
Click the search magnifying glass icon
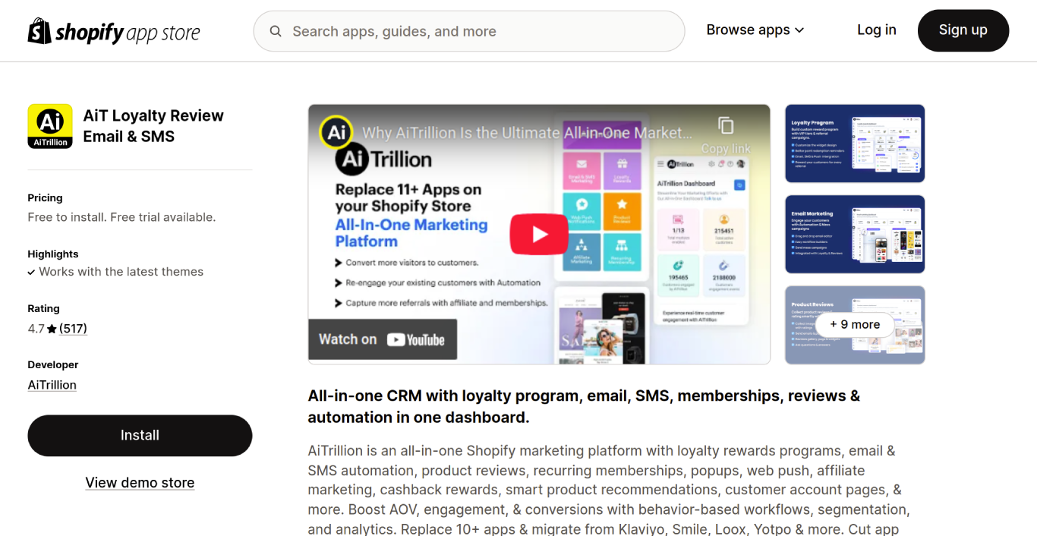tap(276, 31)
